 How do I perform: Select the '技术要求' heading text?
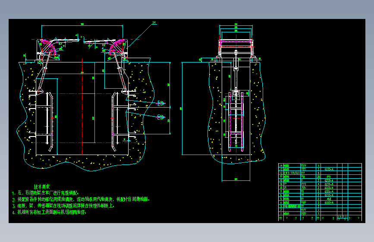[42, 186]
